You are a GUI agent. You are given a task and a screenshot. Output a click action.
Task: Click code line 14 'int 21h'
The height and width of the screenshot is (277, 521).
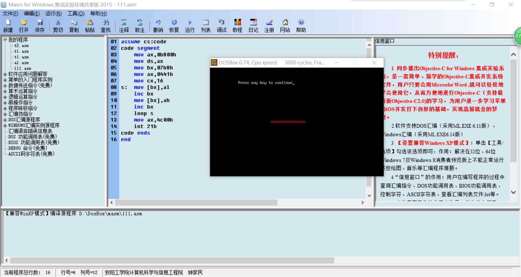click(145, 127)
